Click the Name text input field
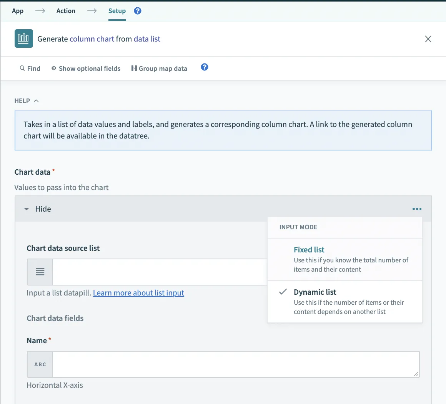The image size is (446, 404). (235, 364)
